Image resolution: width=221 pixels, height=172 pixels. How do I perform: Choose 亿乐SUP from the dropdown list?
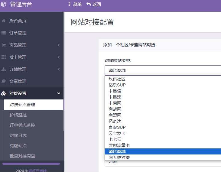click(117, 85)
